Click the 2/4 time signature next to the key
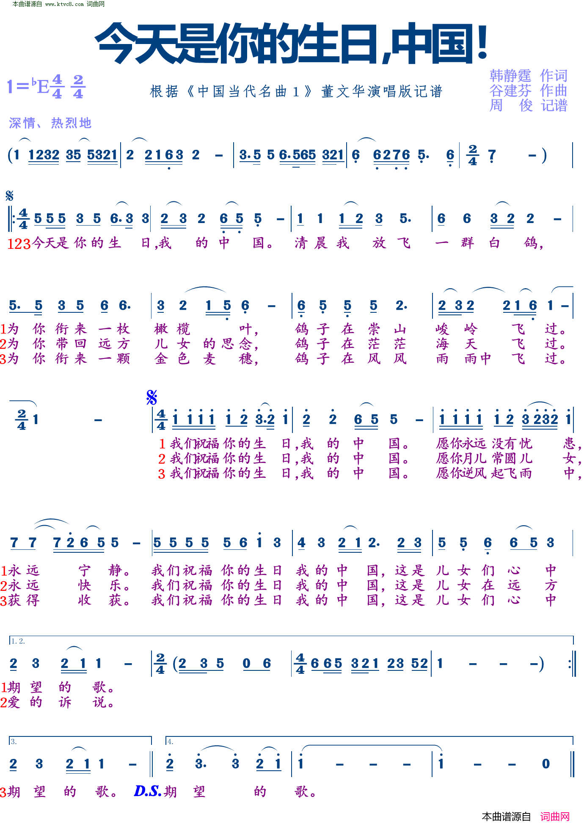 tap(78, 86)
